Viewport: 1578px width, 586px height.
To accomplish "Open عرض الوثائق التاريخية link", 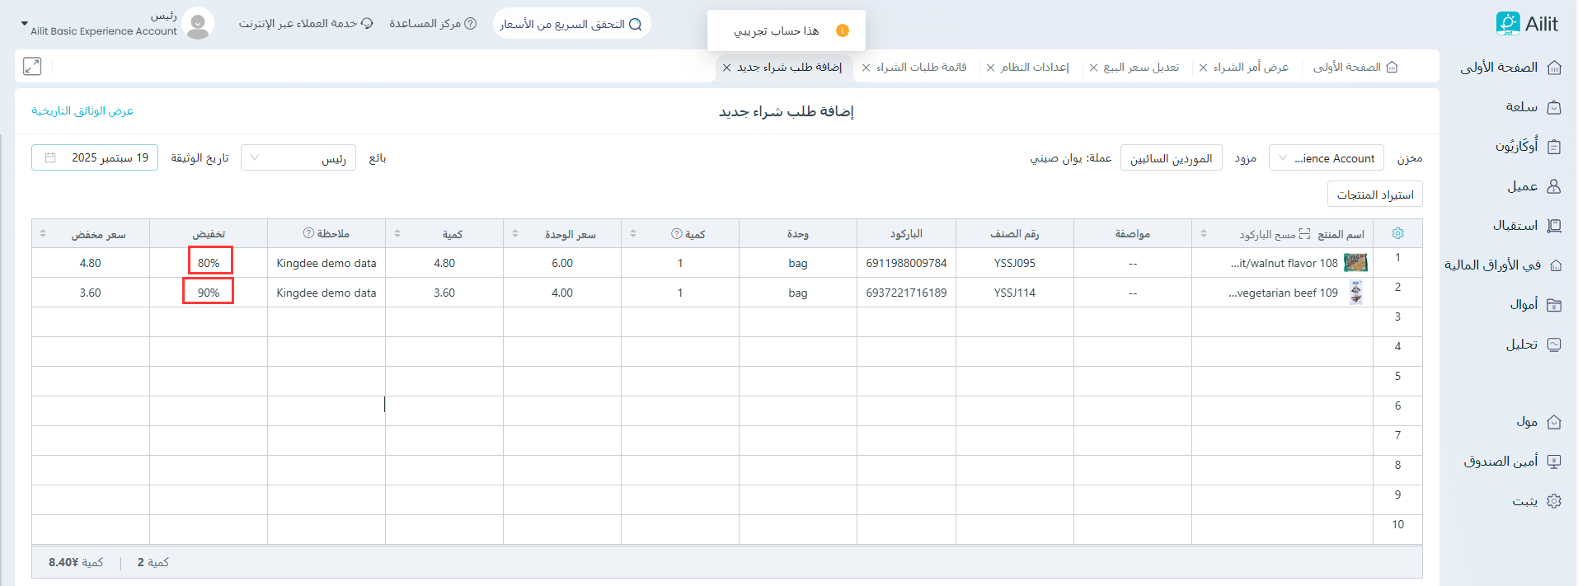I will click(82, 111).
